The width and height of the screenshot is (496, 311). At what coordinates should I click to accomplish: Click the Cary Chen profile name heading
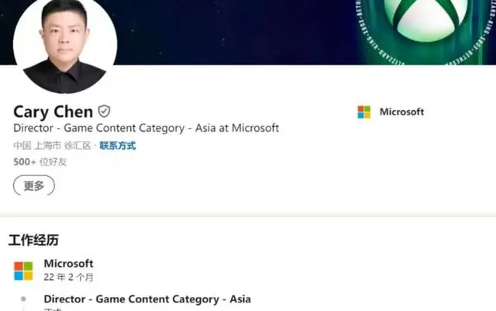click(53, 112)
